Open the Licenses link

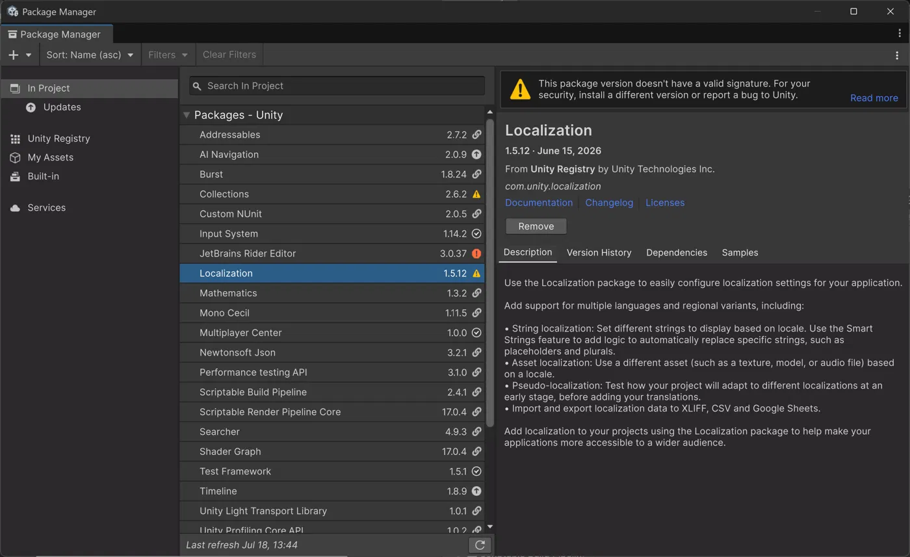(665, 203)
